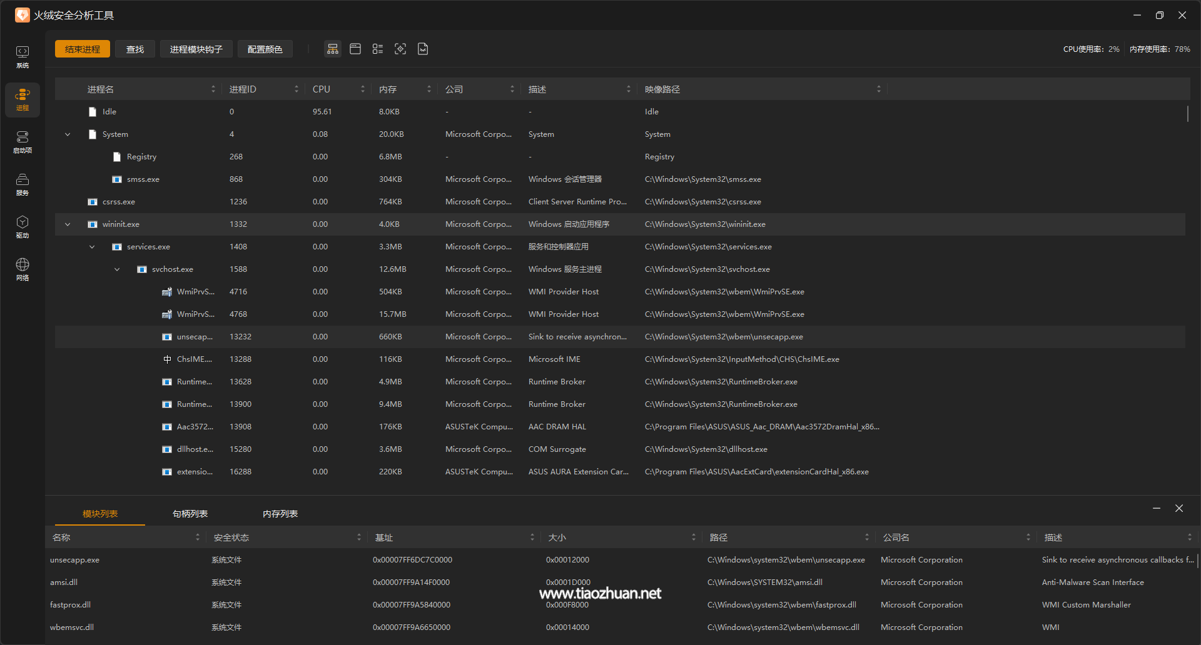The height and width of the screenshot is (645, 1201).
Task: Click the C:\Windows\System32\csrss.exe path cell
Action: click(x=703, y=202)
